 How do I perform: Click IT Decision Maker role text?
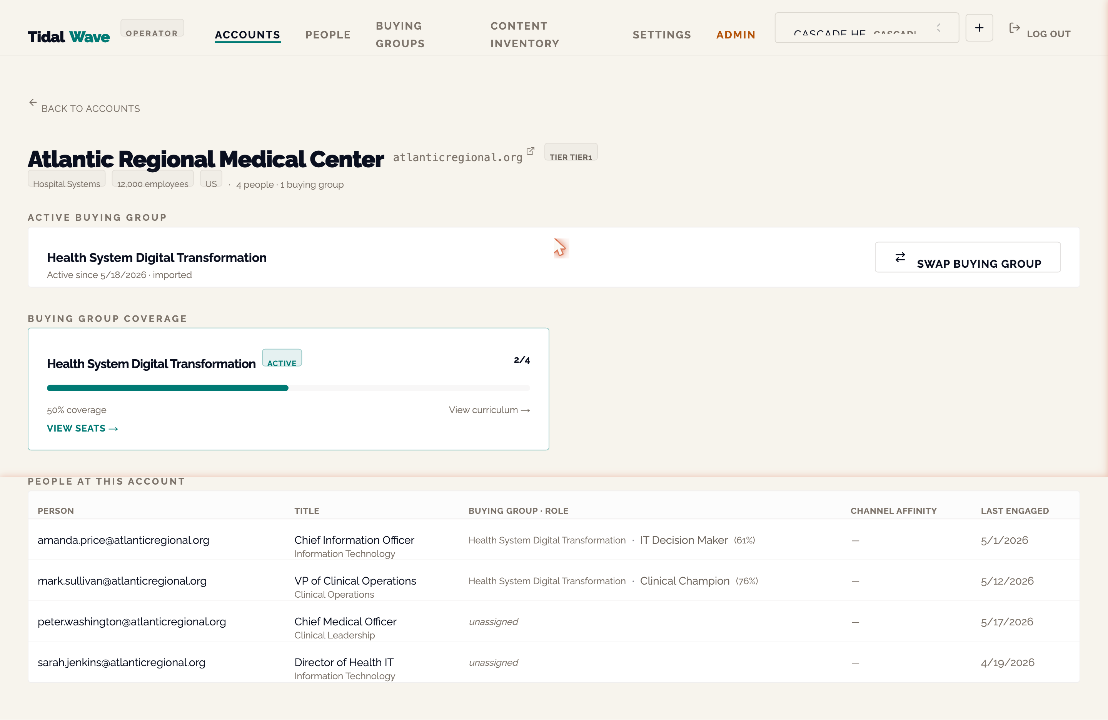click(683, 540)
